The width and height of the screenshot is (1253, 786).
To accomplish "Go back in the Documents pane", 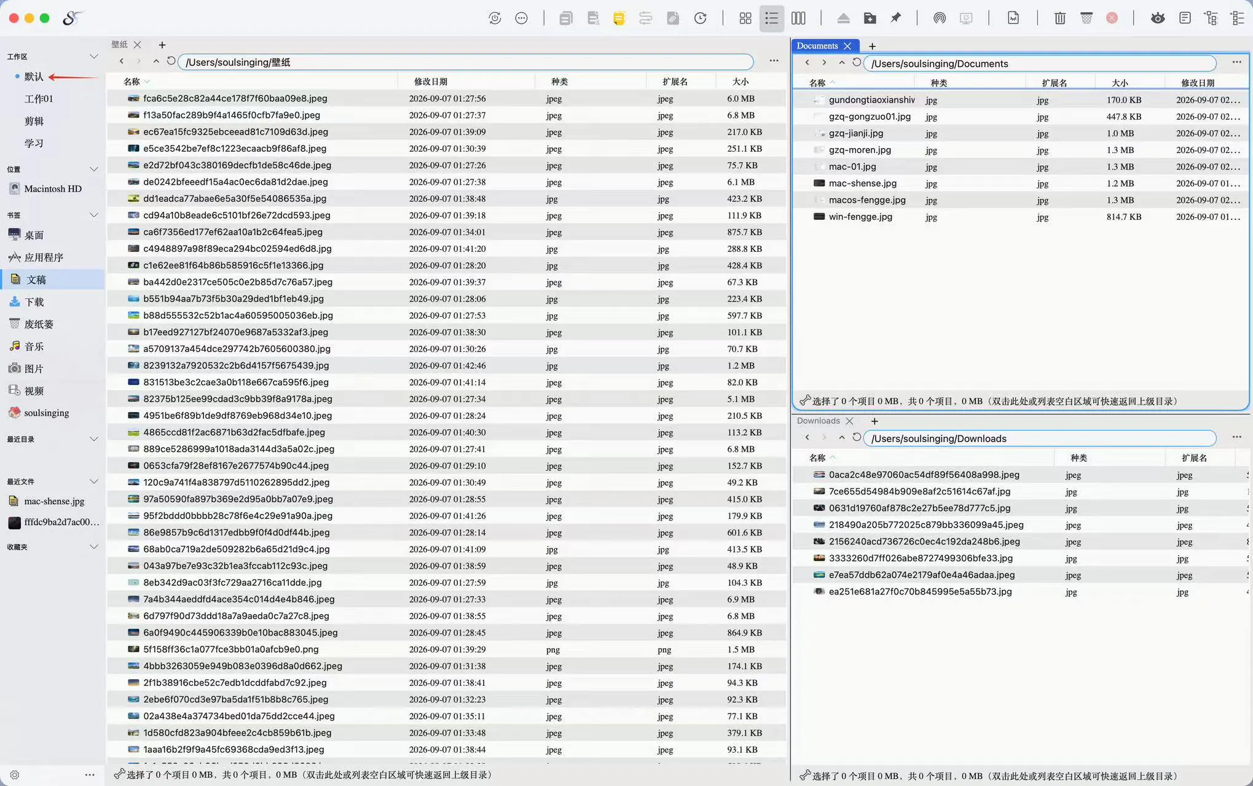I will [807, 63].
